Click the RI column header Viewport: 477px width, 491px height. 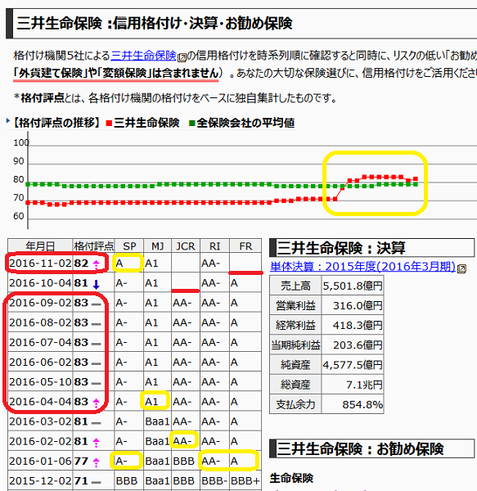click(214, 246)
